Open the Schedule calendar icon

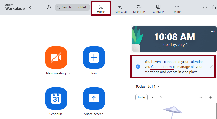click(x=56, y=98)
